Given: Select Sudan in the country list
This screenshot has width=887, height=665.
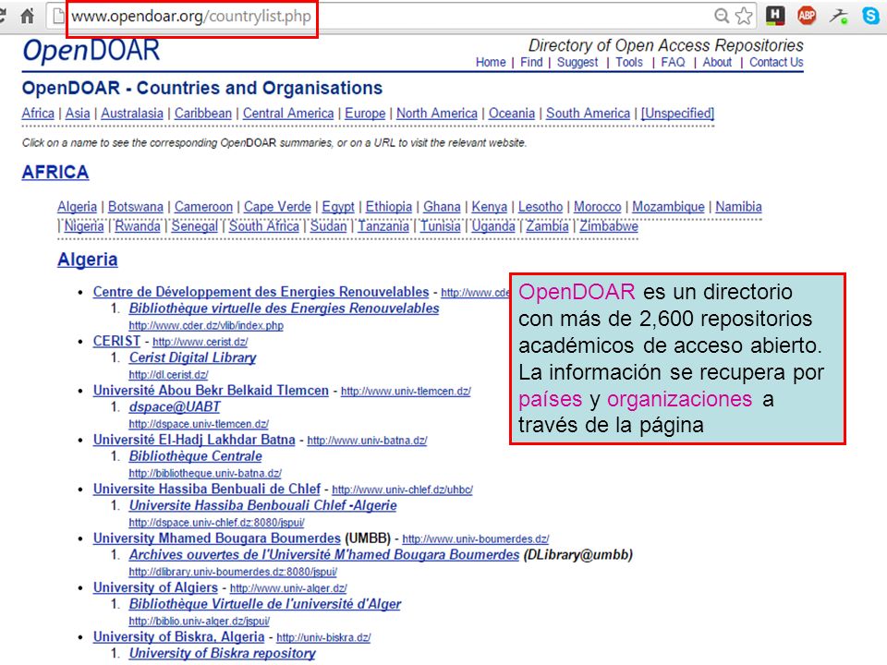Looking at the screenshot, I should (328, 226).
